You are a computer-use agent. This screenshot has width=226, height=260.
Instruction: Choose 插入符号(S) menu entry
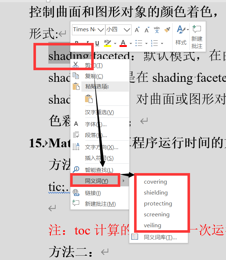click(100, 158)
